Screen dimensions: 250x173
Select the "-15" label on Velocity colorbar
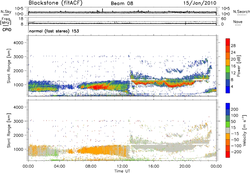coord(235,134)
